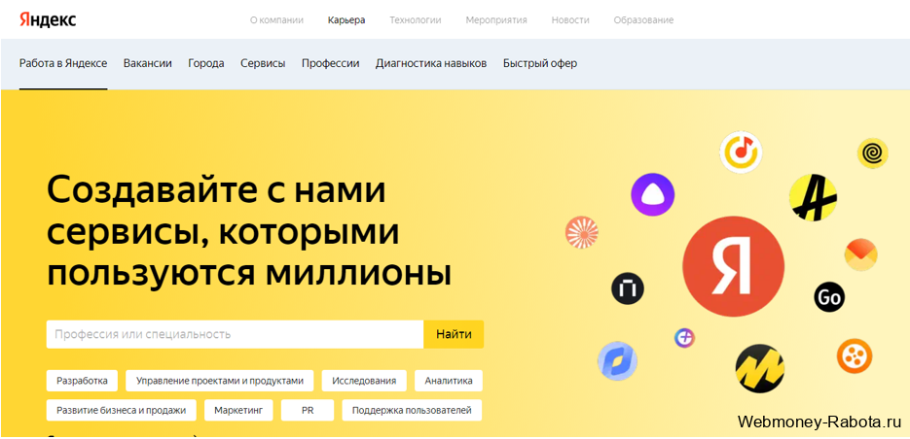This screenshot has width=910, height=439.
Task: Pick the 'Аналитика' category chip
Action: pyautogui.click(x=449, y=381)
